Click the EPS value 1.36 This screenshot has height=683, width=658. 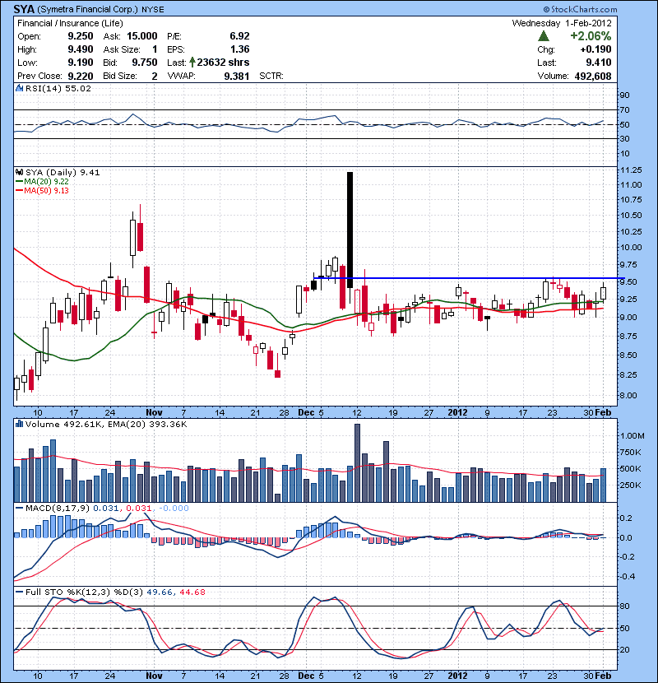click(239, 49)
